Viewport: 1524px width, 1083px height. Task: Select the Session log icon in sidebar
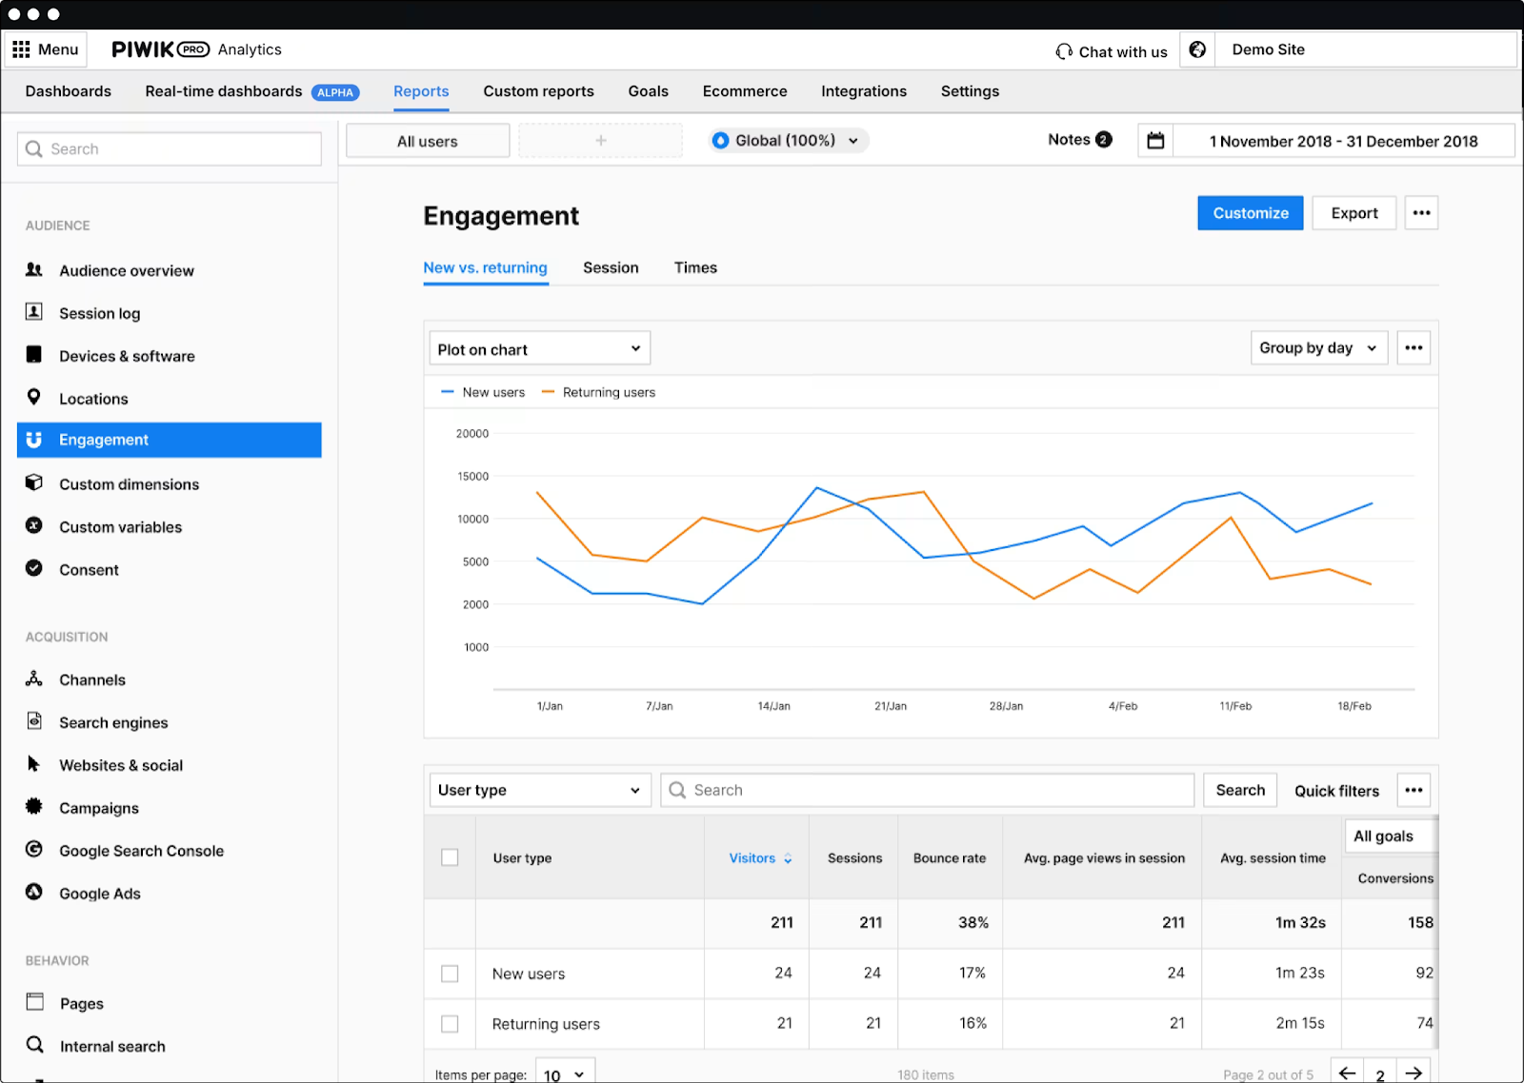(34, 312)
